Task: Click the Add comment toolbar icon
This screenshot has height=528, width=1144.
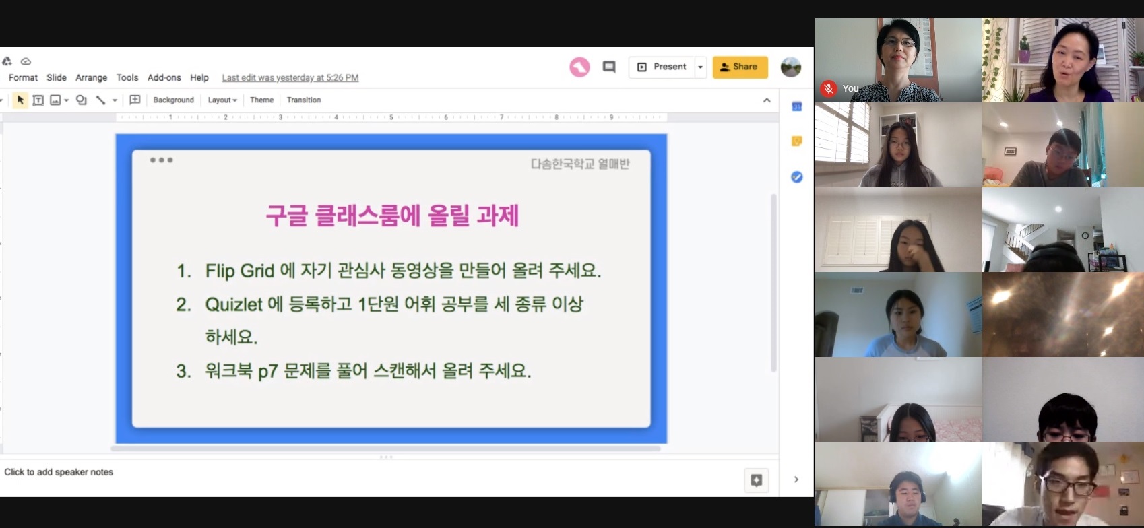Action: coord(135,100)
